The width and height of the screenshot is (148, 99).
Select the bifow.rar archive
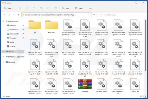click(x=85, y=86)
